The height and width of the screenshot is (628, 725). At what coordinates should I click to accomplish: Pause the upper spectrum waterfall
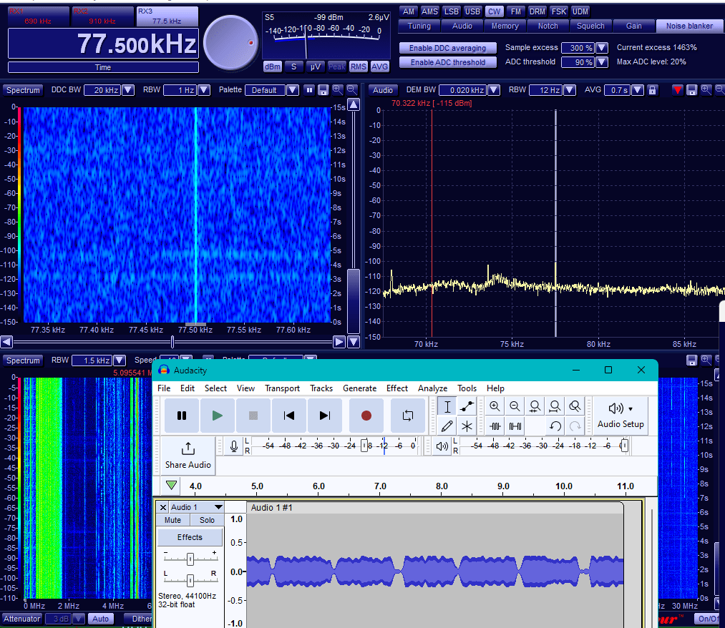click(x=309, y=90)
